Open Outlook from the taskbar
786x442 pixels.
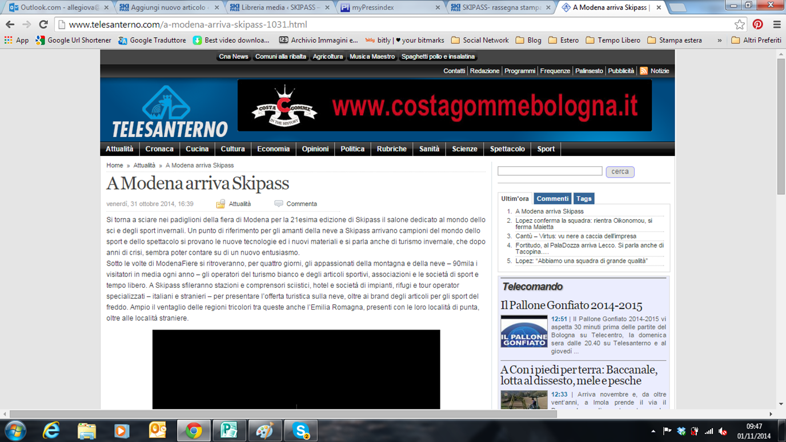[x=158, y=430]
